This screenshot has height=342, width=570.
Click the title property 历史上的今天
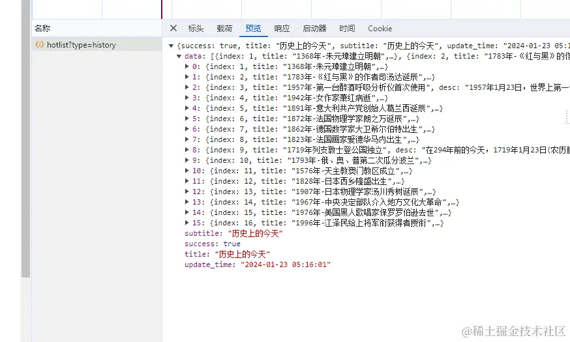(x=227, y=254)
